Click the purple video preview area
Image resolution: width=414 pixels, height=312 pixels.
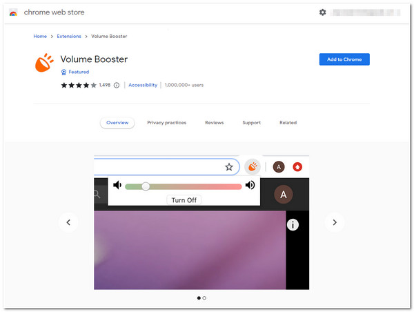(190, 250)
